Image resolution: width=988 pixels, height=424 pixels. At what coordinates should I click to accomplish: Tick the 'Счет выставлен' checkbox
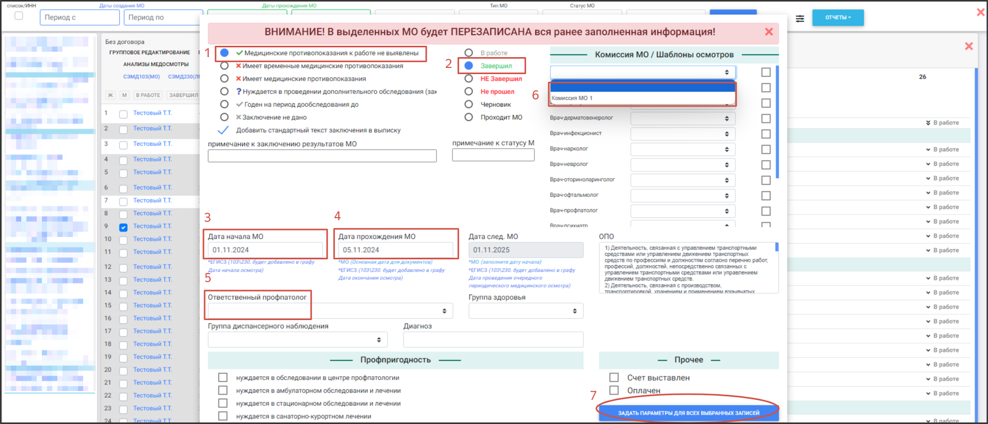(614, 378)
